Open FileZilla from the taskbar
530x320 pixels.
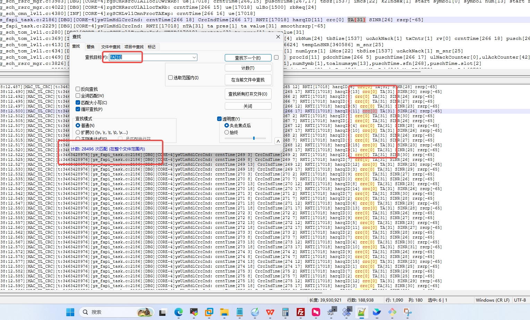[x=301, y=312]
